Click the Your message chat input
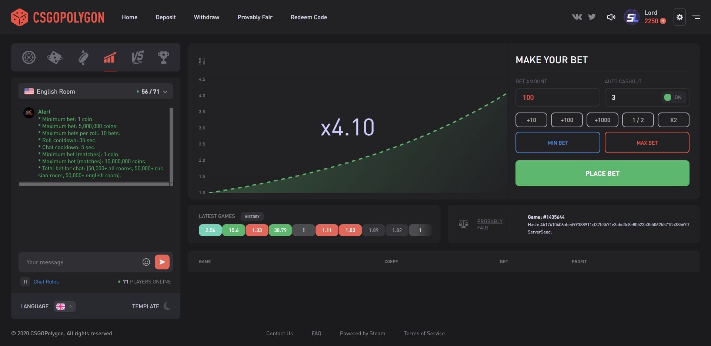711x346 pixels. [x=81, y=262]
